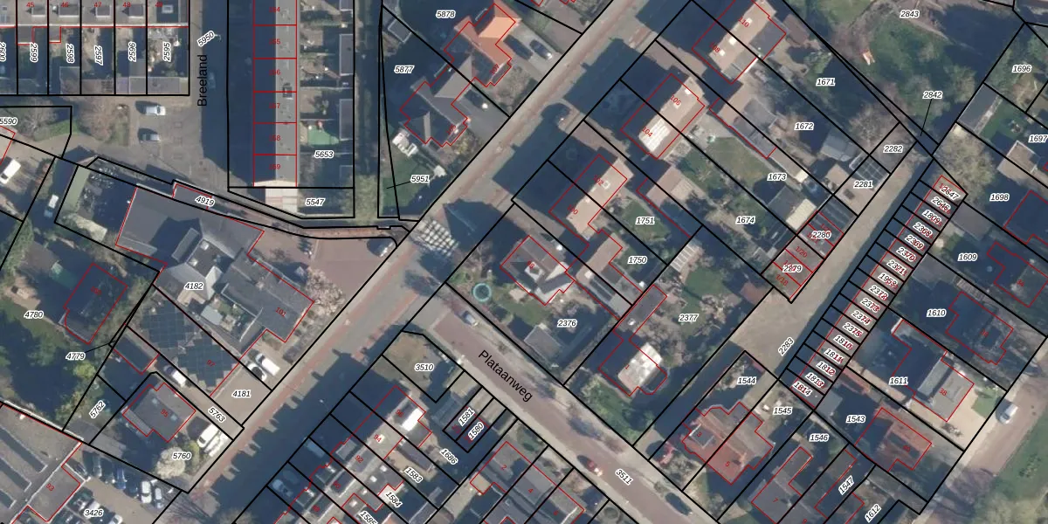
Task: Select parcel 3510
Action: [424, 368]
